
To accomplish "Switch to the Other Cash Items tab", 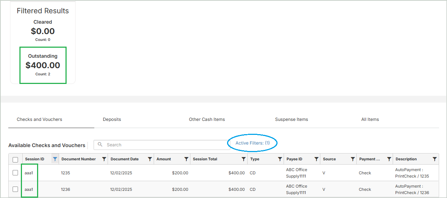I will click(x=207, y=119).
